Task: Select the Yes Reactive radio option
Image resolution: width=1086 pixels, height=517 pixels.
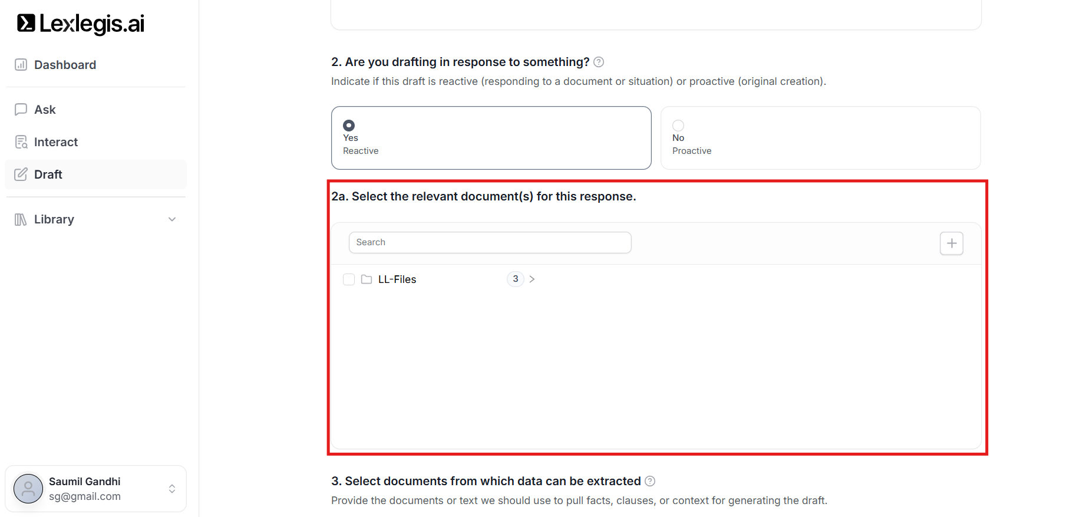Action: tap(349, 126)
